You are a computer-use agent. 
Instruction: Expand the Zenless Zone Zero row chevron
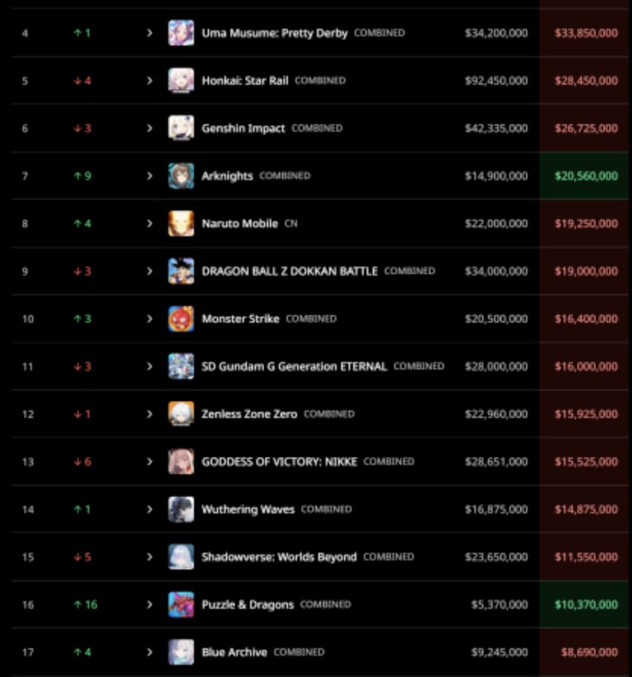149,414
